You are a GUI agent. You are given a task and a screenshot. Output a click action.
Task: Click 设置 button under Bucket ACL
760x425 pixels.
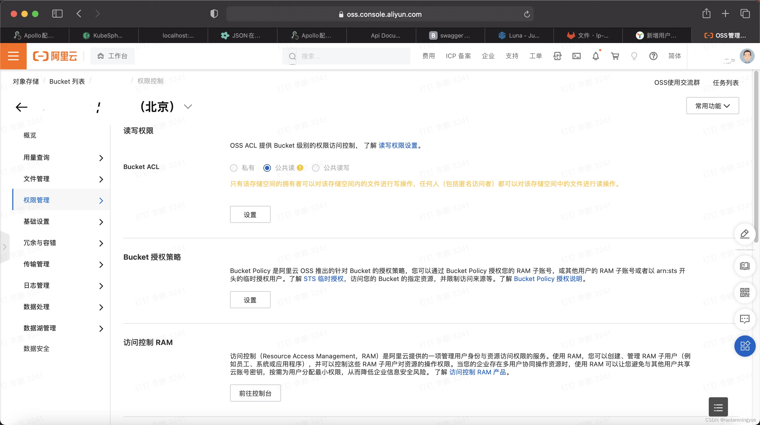[250, 215]
